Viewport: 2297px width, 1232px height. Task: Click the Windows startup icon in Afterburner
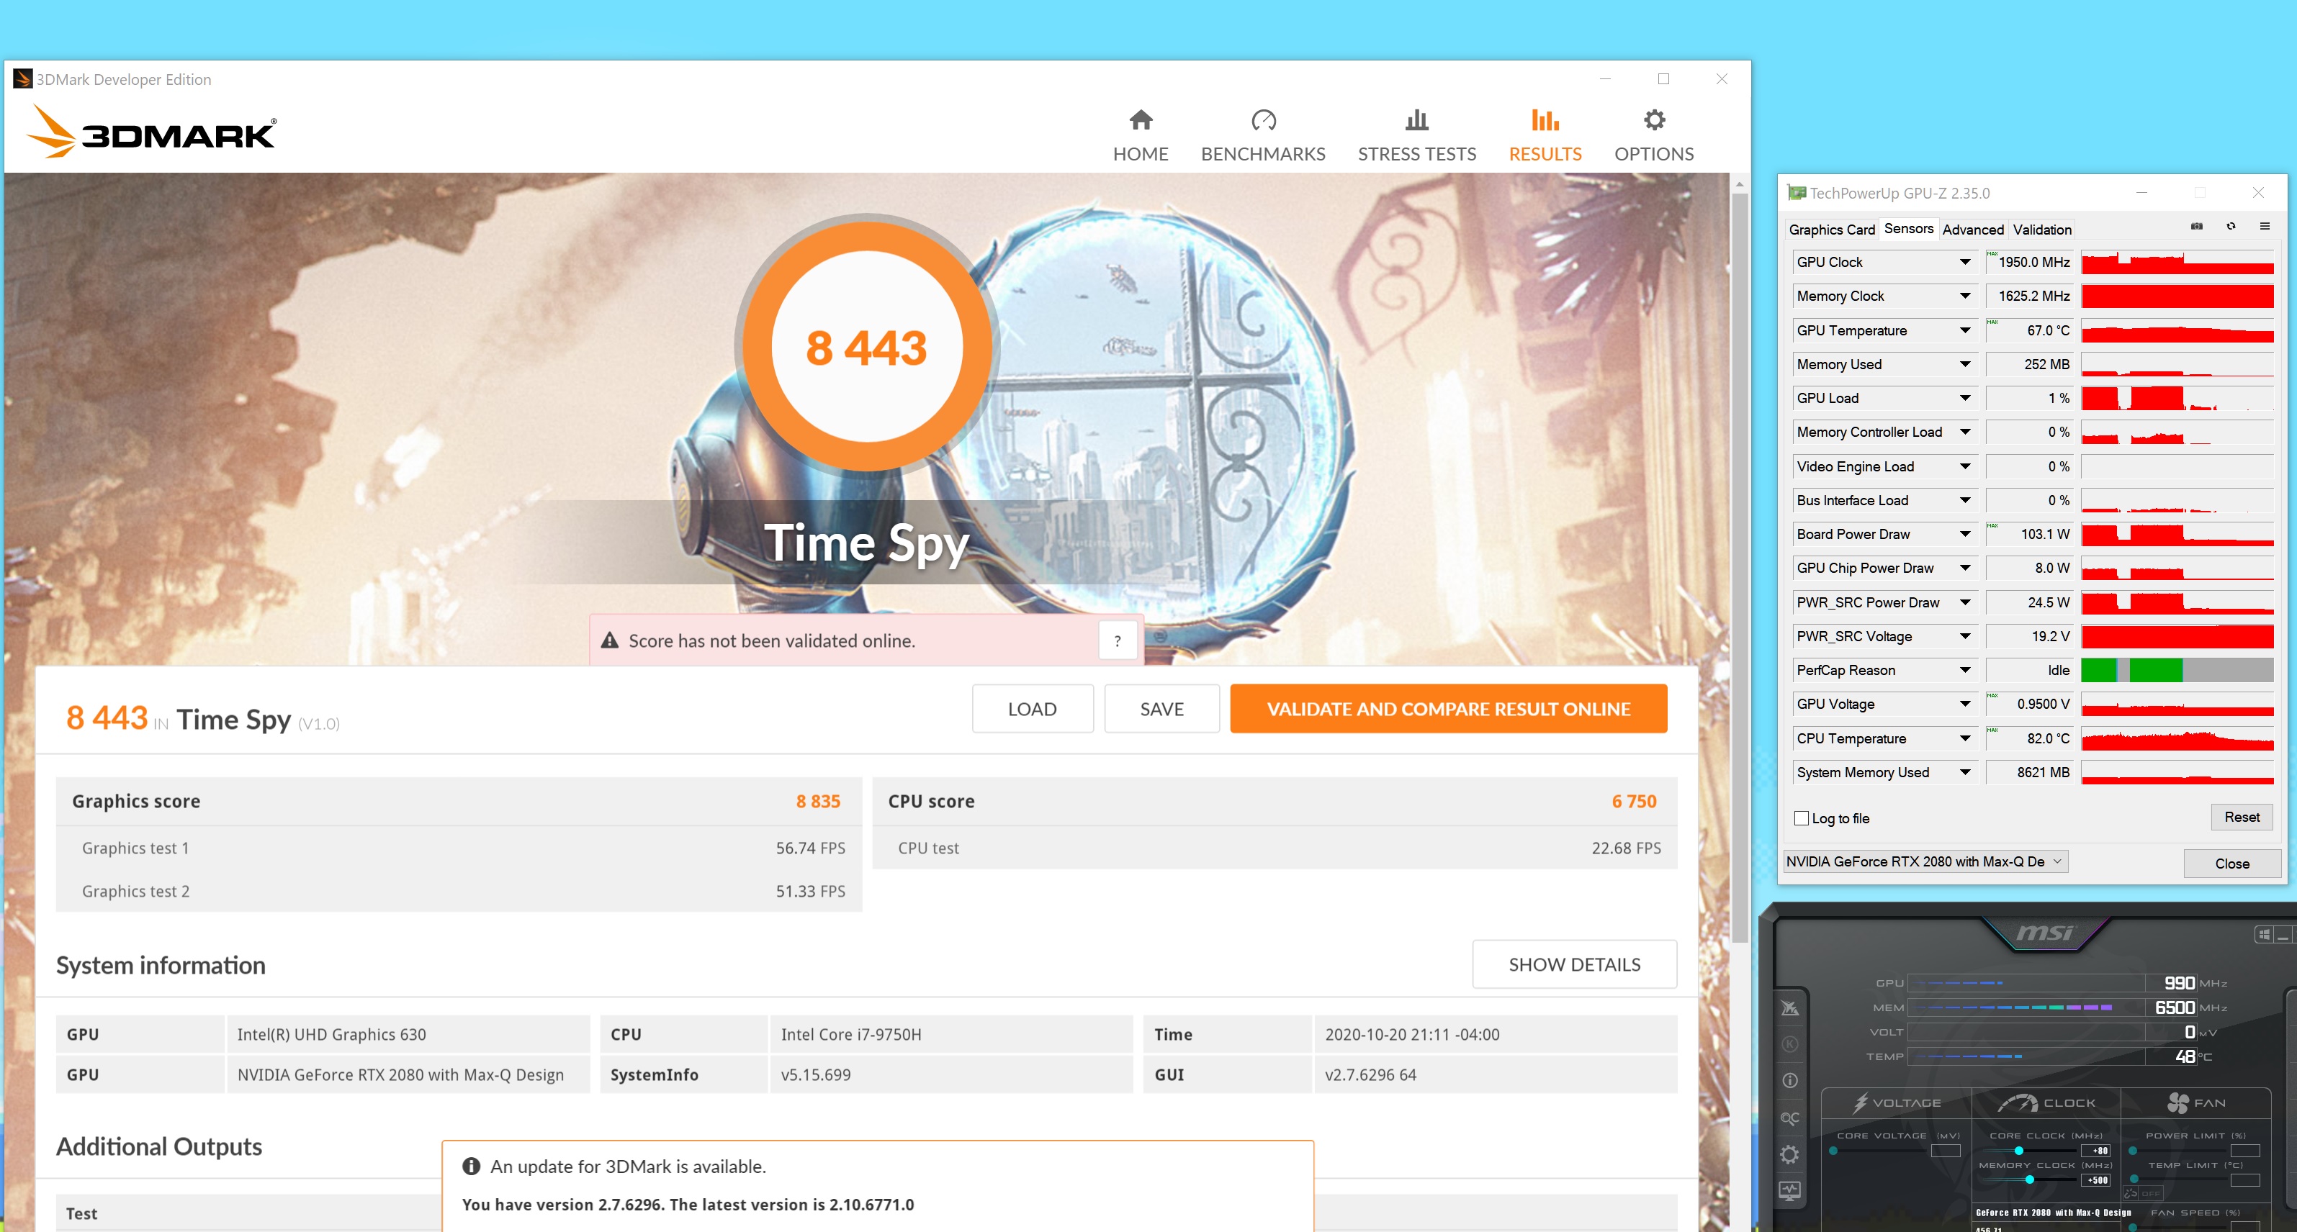point(2263,934)
